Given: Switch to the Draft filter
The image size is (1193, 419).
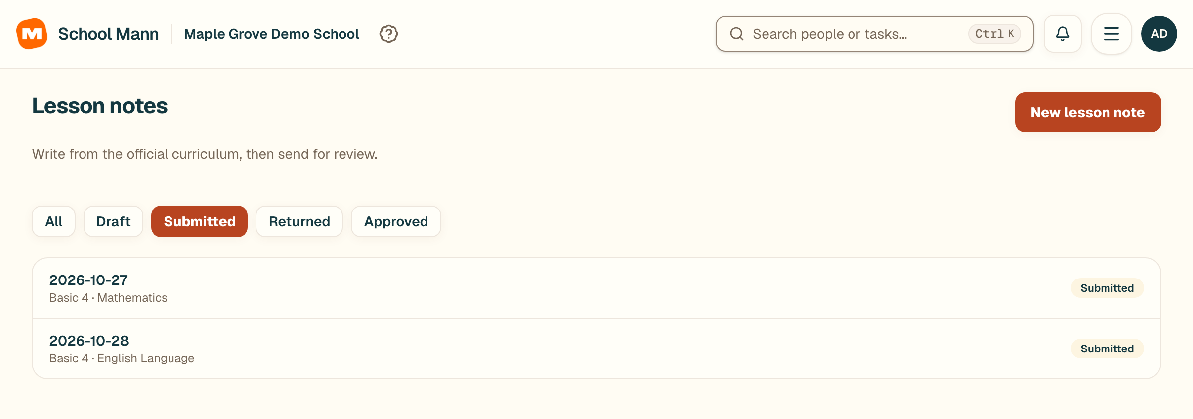Looking at the screenshot, I should click(113, 221).
